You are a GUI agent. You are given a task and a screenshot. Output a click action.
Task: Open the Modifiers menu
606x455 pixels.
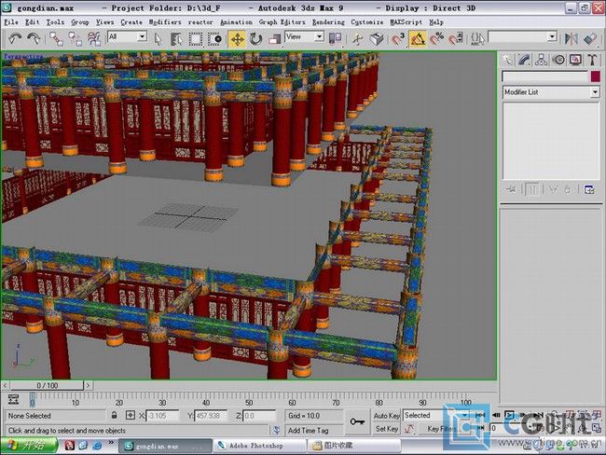(165, 22)
